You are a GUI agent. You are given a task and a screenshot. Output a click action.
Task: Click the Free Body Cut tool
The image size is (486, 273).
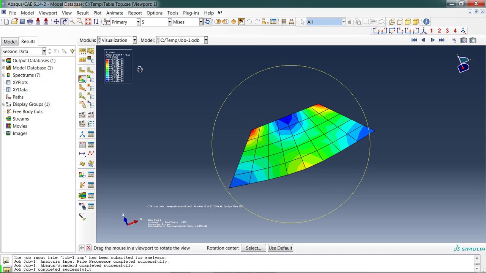click(82, 185)
